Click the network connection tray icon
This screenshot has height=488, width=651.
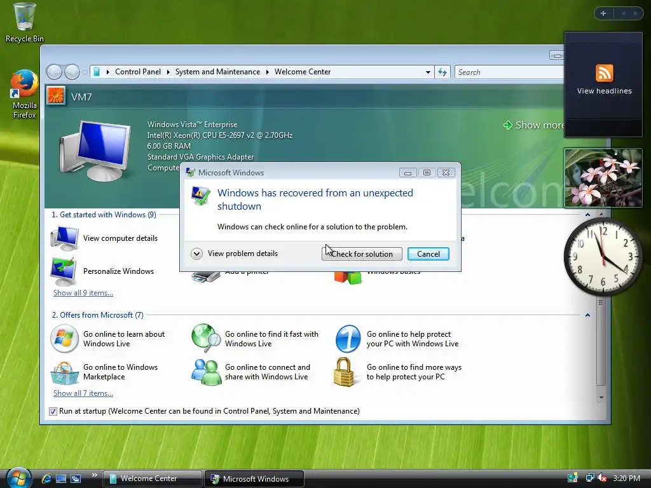(589, 478)
